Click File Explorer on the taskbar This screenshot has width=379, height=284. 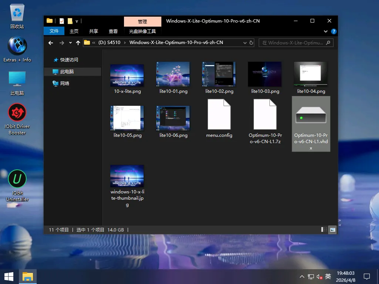[x=27, y=277]
